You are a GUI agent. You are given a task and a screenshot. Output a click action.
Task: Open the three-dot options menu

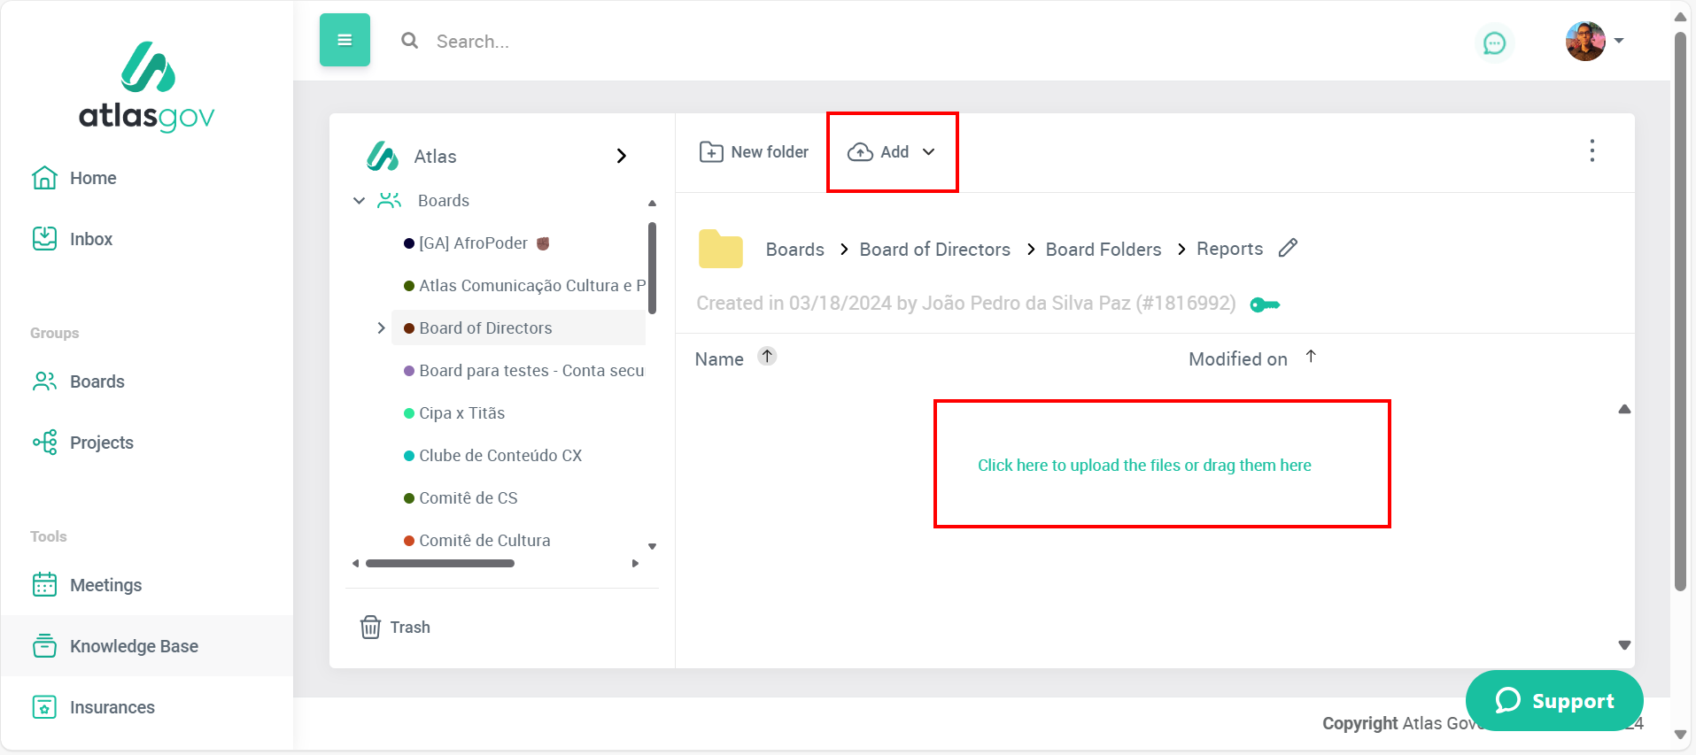tap(1591, 151)
